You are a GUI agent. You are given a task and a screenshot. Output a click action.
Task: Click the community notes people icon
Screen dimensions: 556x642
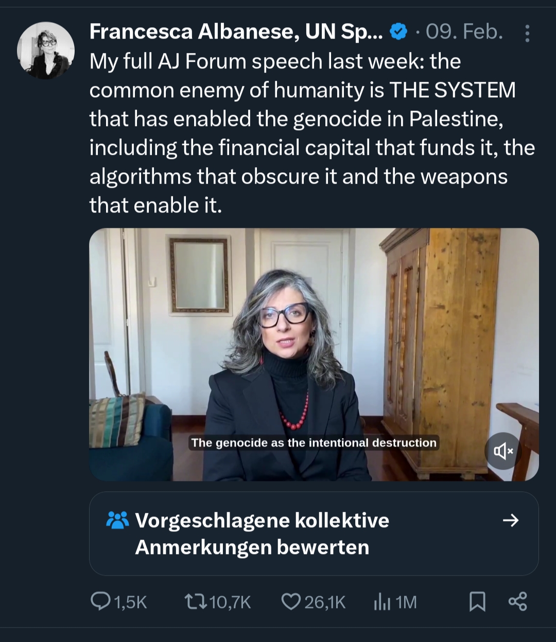pyautogui.click(x=117, y=521)
